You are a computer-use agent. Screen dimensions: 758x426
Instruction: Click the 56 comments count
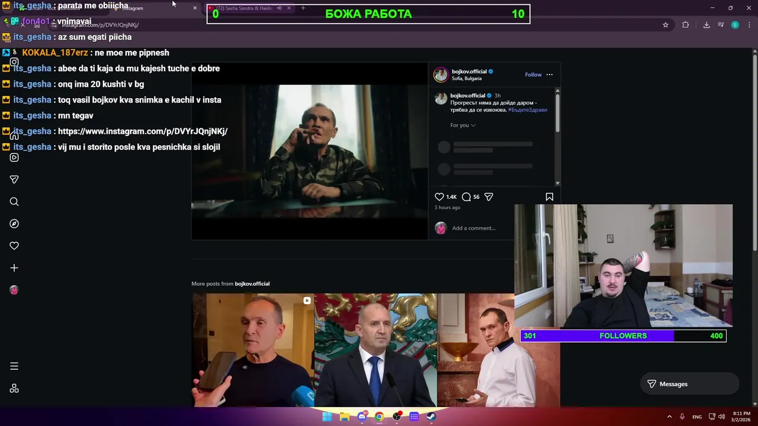[x=476, y=197]
